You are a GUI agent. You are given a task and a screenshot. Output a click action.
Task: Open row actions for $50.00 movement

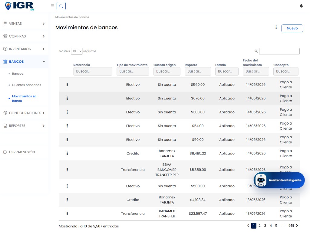pos(67,139)
